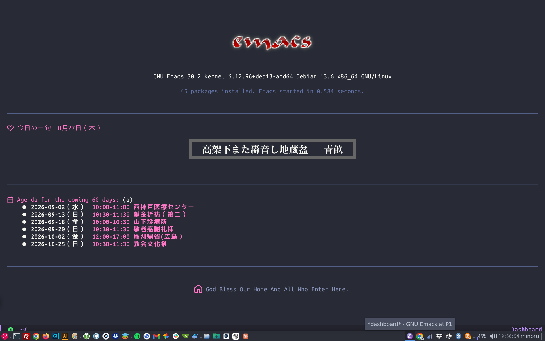The width and height of the screenshot is (545, 341).
Task: Click the God Bless Our Home footer text
Action: (277, 289)
